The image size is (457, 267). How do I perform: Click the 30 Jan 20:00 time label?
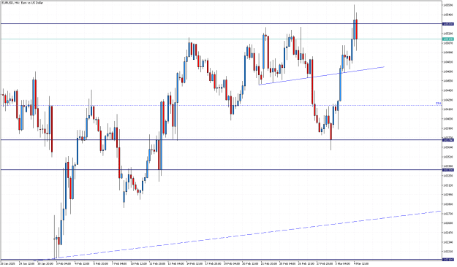46,263
